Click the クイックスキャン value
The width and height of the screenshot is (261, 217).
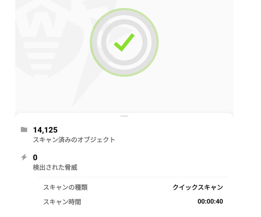(198, 187)
